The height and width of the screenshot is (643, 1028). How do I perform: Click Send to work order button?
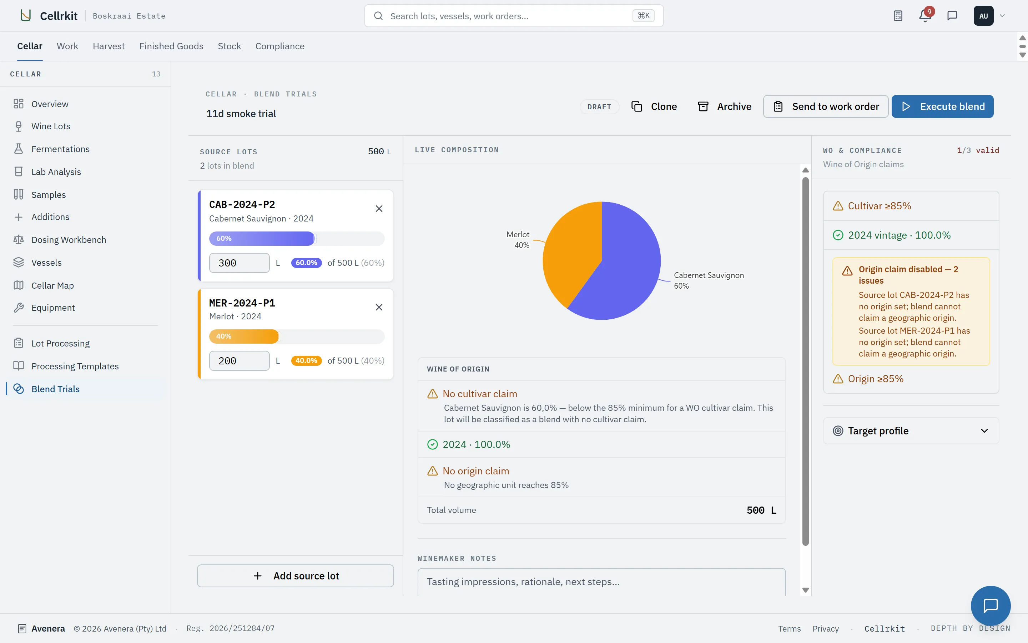(825, 106)
